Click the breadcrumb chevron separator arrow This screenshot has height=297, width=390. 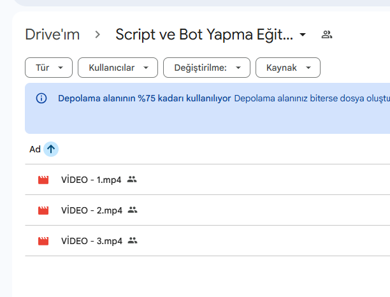[x=97, y=34]
